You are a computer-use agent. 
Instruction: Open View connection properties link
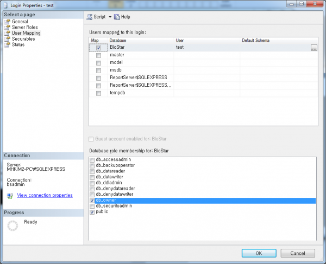(45, 195)
